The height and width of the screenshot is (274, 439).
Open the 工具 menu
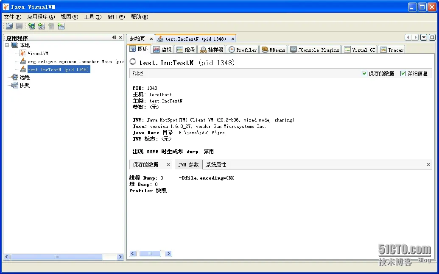(x=92, y=17)
